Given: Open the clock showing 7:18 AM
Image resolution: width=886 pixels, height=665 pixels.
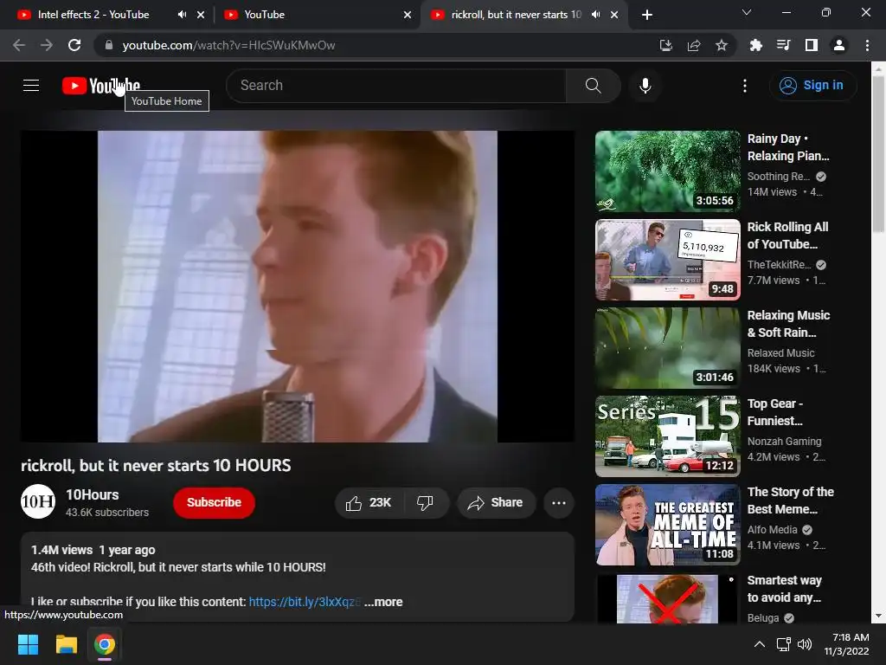Looking at the screenshot, I should click(846, 644).
